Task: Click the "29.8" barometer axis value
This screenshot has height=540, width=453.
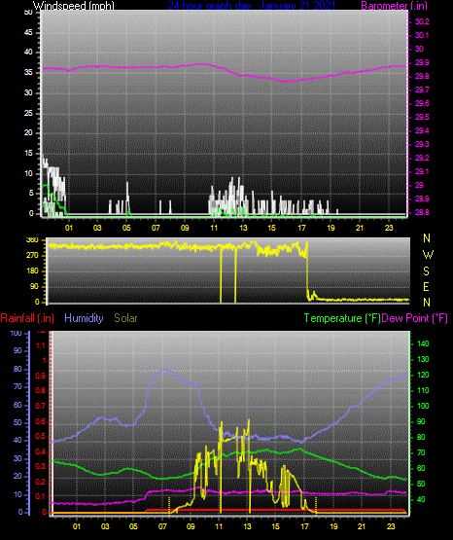Action: click(422, 77)
